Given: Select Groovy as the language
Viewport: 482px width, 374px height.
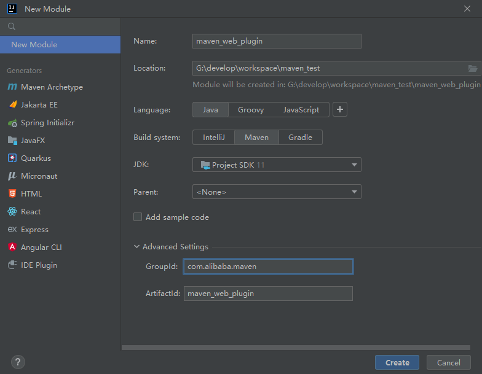Looking at the screenshot, I should pos(251,109).
